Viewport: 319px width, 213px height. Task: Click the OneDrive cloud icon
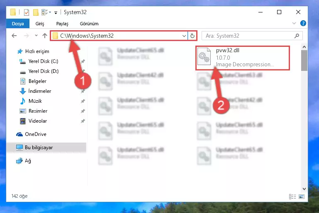tap(19, 134)
